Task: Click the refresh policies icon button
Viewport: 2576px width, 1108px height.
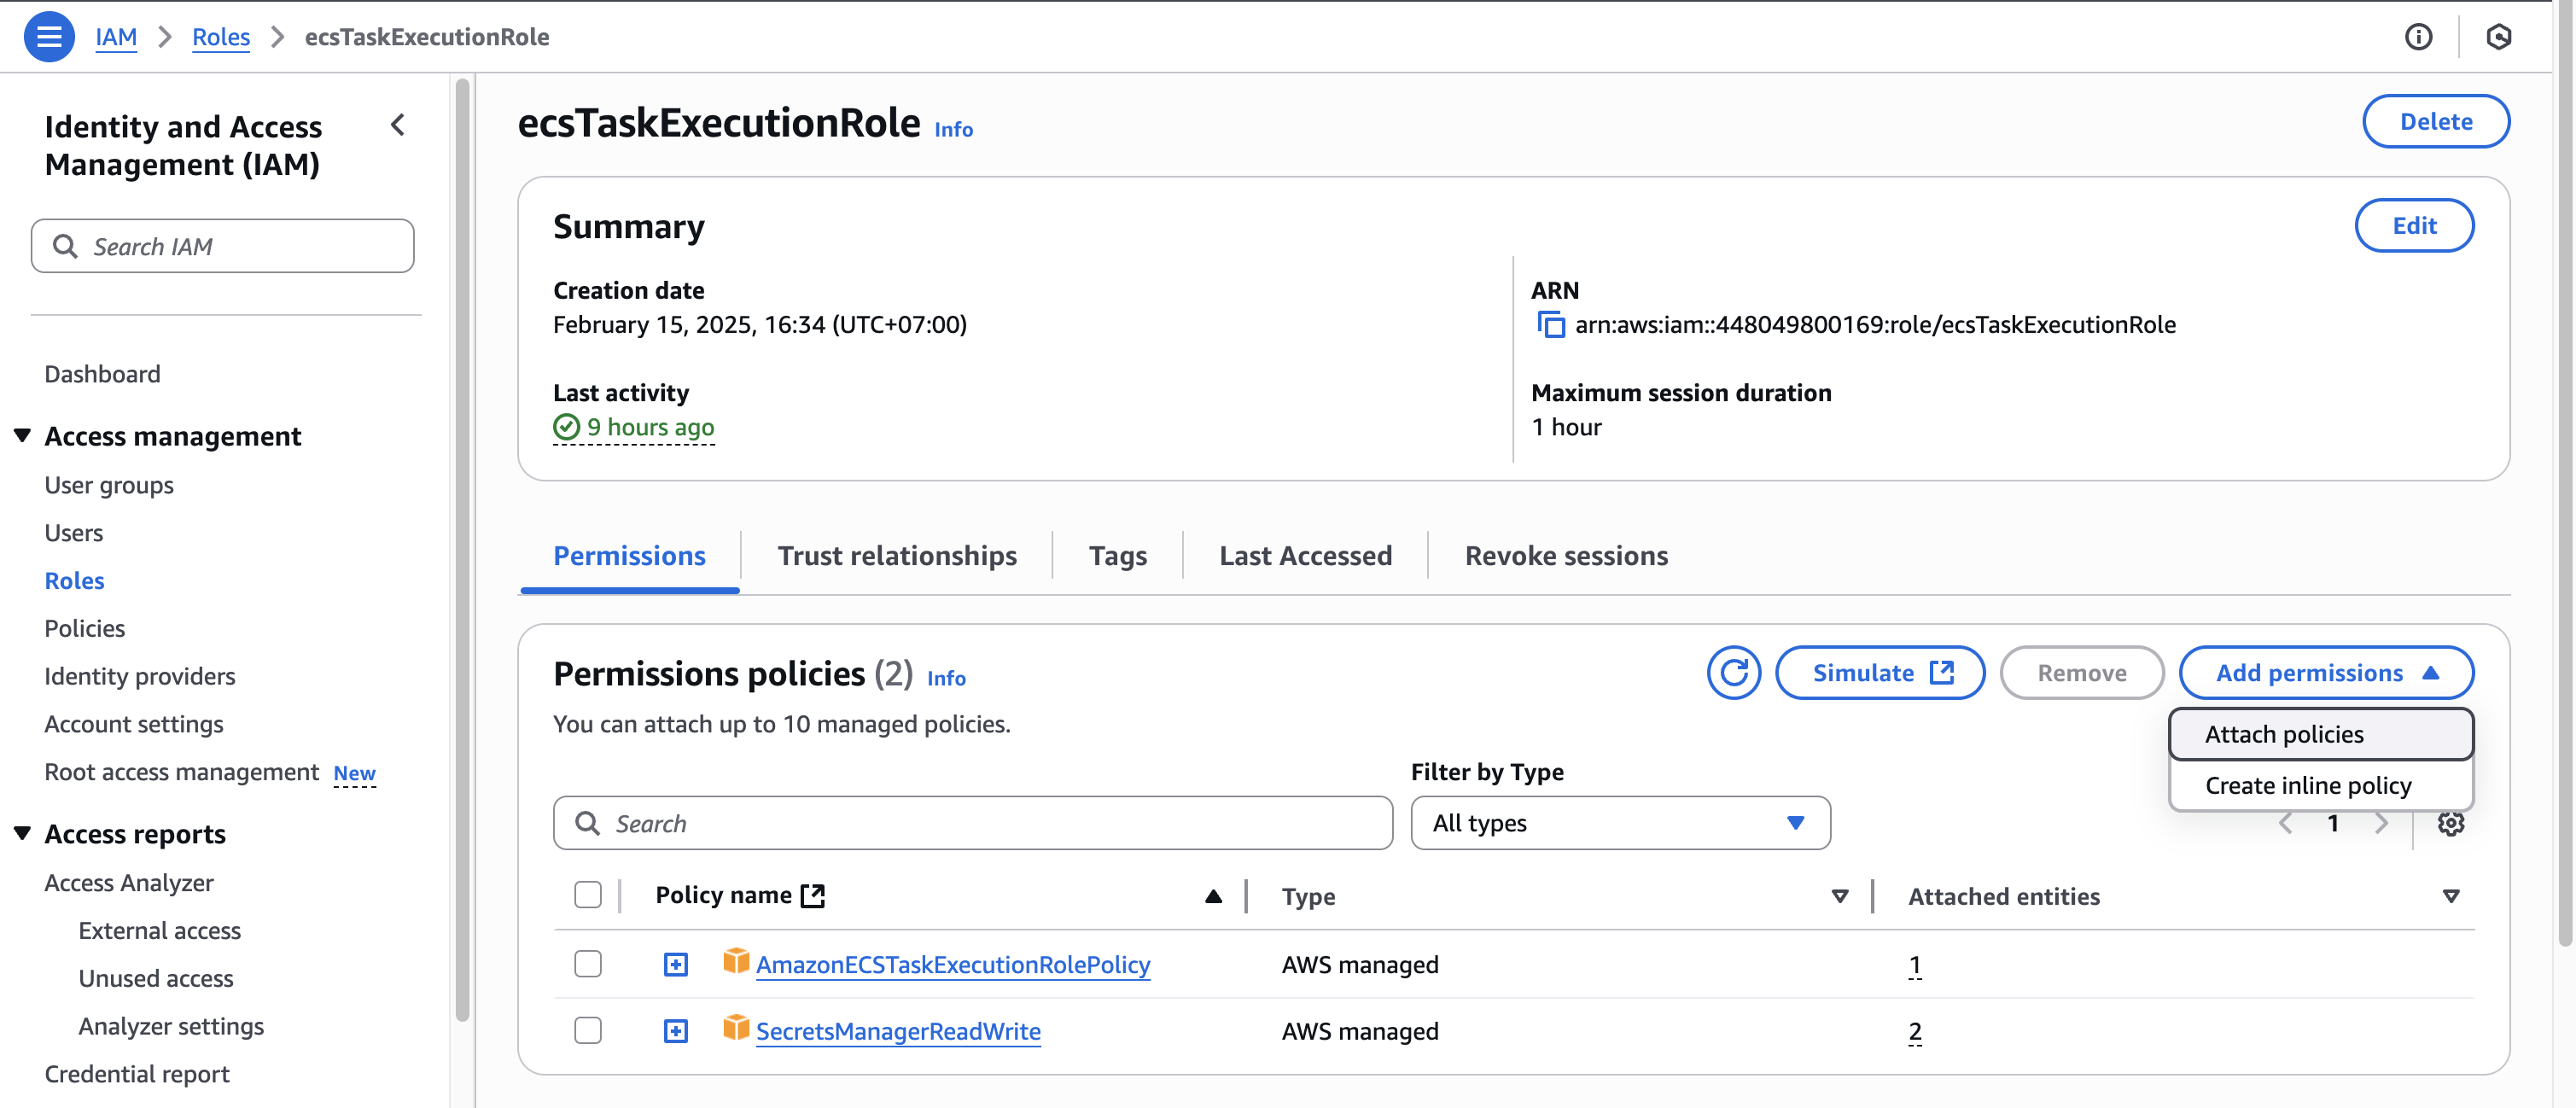Action: [1733, 673]
